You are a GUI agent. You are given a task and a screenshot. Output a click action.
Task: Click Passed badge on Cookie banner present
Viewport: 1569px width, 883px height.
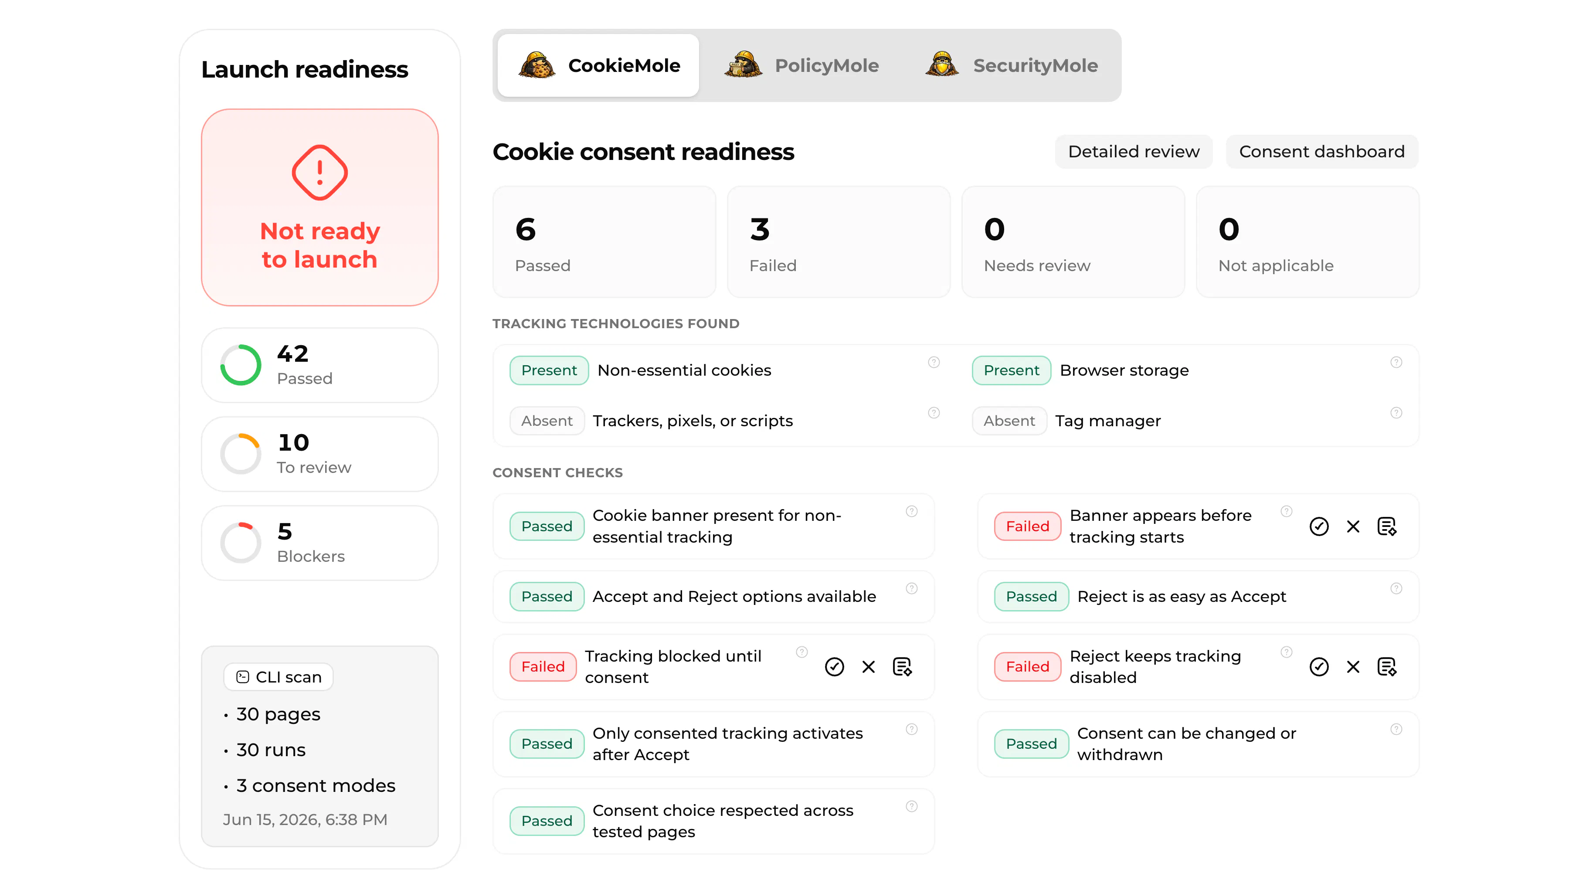[x=547, y=527]
